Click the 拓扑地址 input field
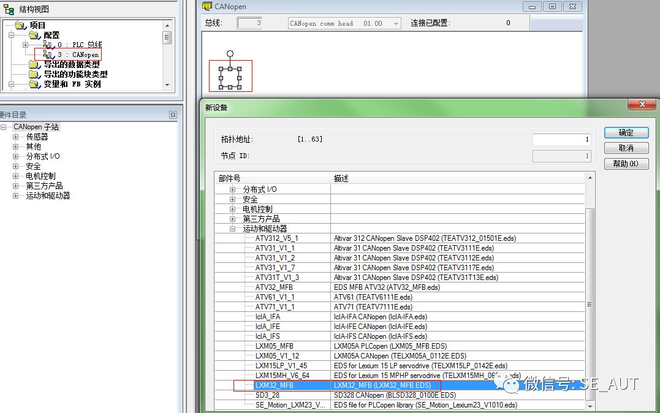The image size is (660, 413). click(562, 139)
